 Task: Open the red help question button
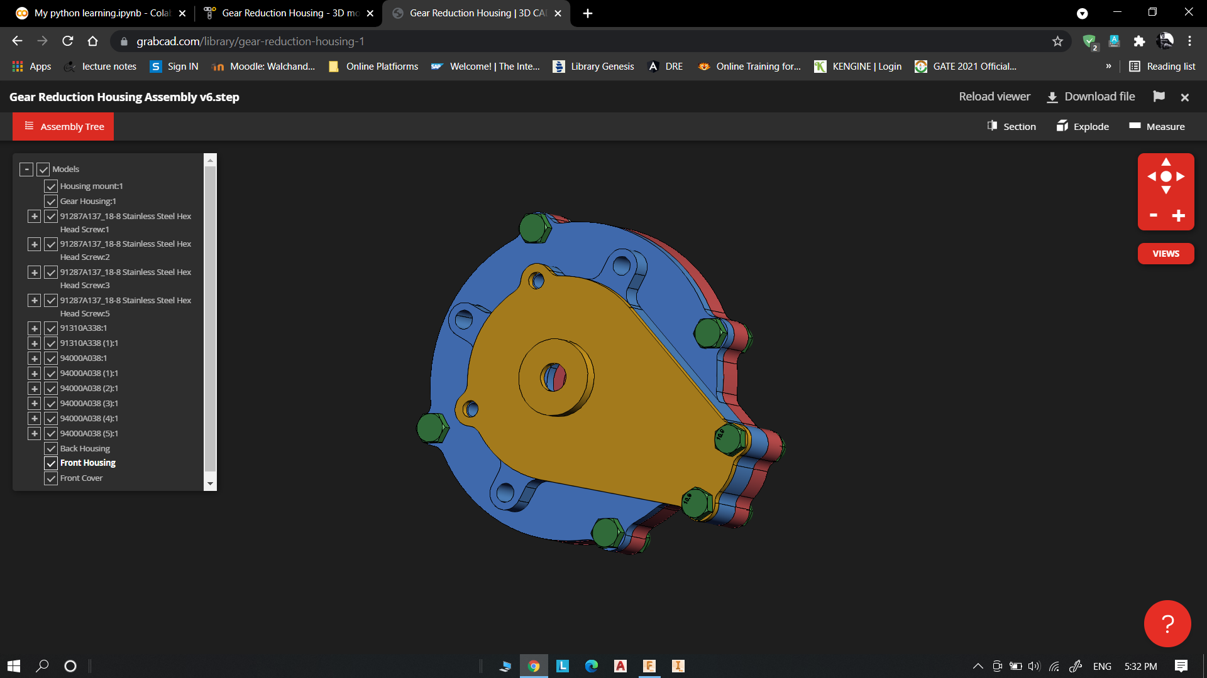[x=1167, y=623]
